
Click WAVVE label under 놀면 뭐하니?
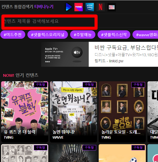[x=58, y=138]
